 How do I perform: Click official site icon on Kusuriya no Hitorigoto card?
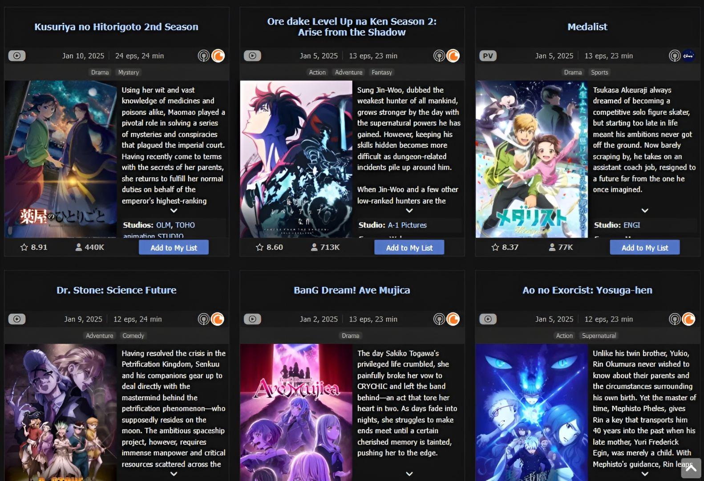pyautogui.click(x=203, y=56)
